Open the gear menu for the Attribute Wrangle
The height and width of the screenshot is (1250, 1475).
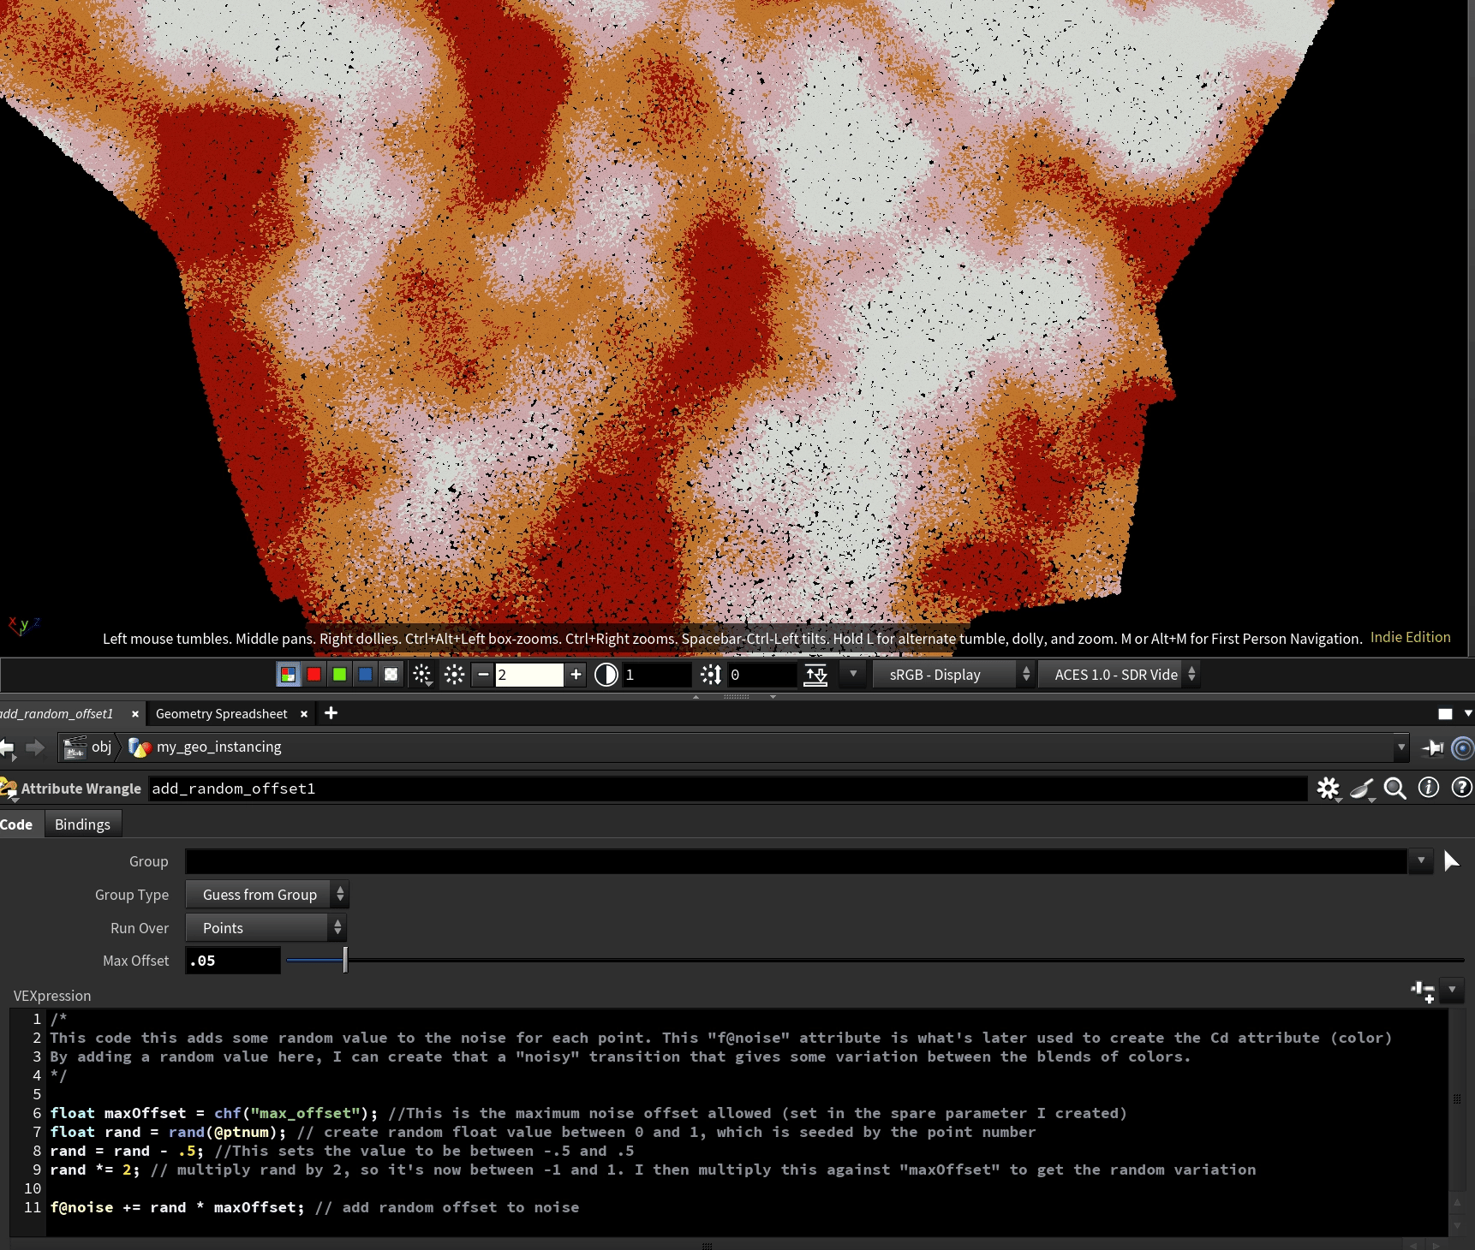click(1328, 789)
